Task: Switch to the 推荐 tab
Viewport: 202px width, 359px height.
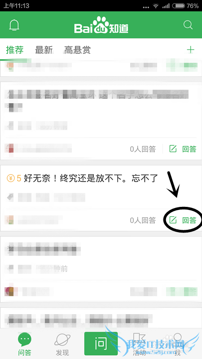Action: (15, 50)
